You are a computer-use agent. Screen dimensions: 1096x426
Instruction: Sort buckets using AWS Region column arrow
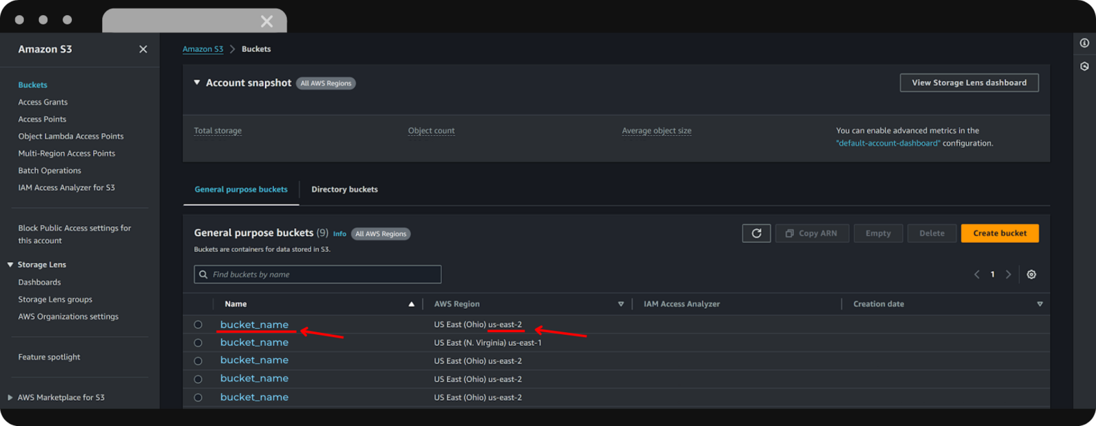(621, 304)
